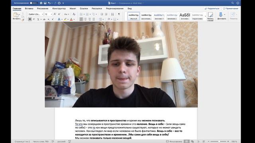
Task: Show paragraph marks ¶
Action: pyautogui.click(x=119, y=14)
